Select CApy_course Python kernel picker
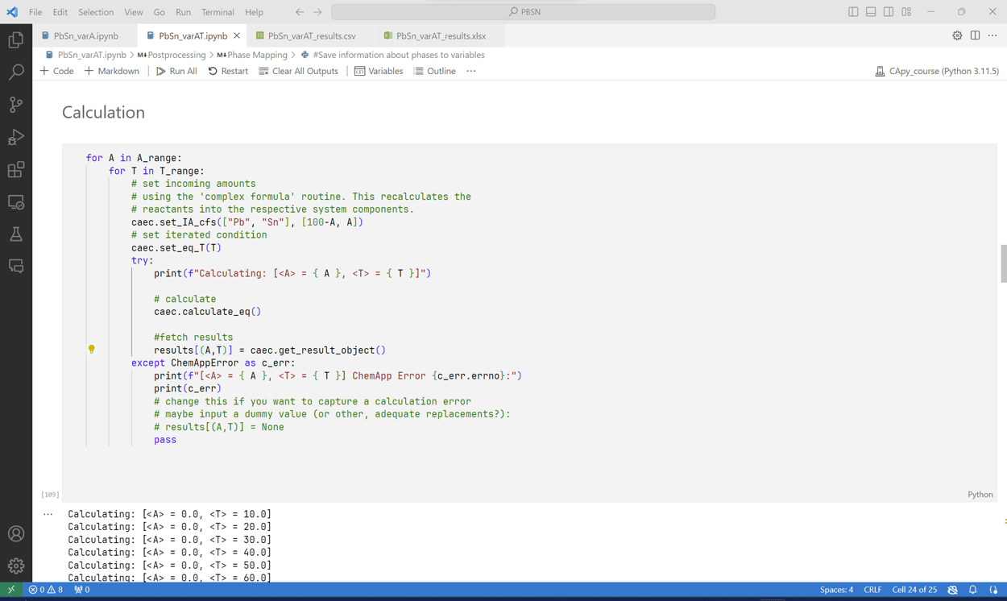This screenshot has height=601, width=1007. [936, 71]
